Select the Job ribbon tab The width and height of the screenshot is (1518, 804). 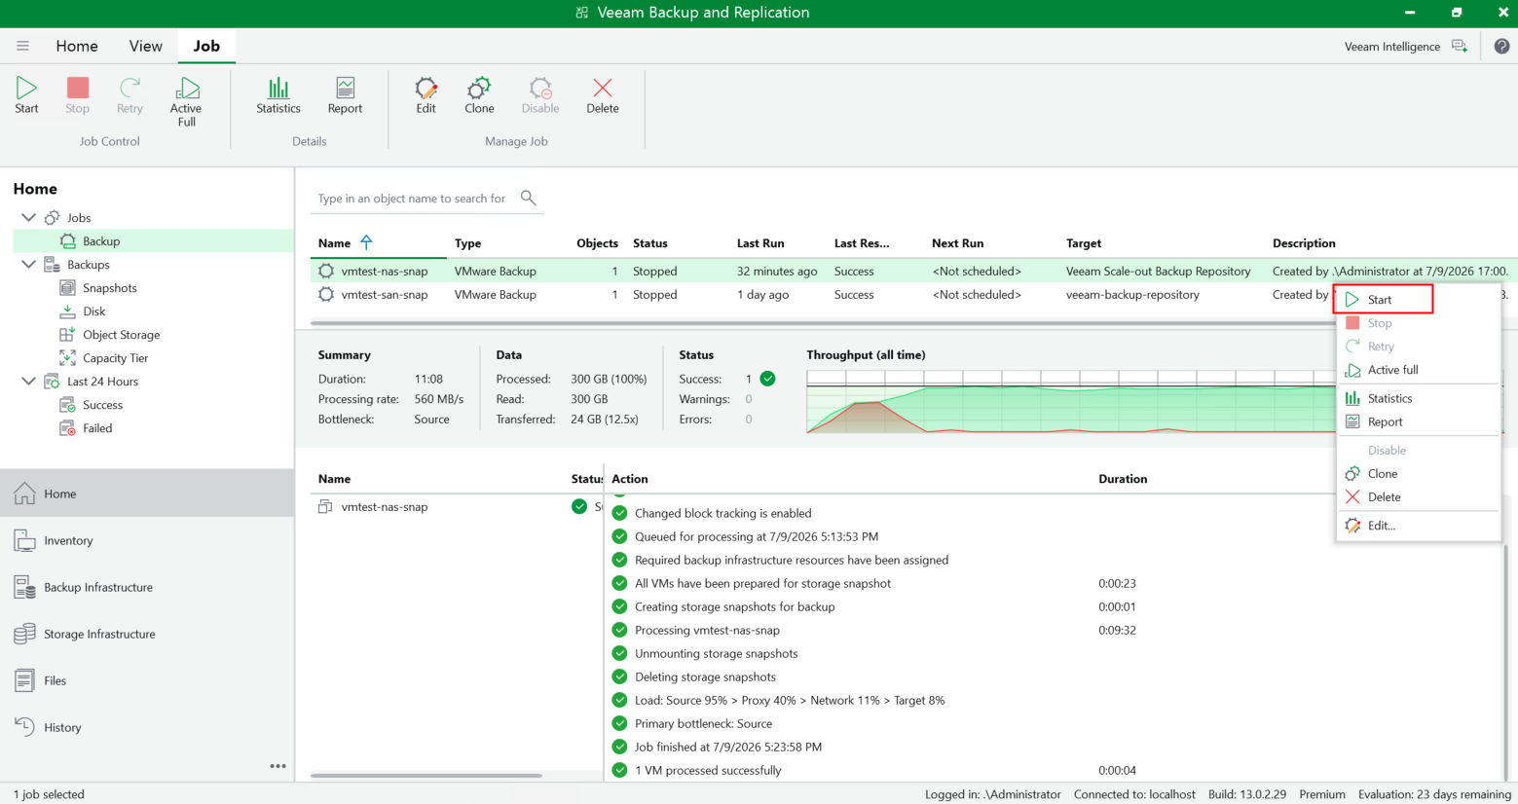coord(206,46)
